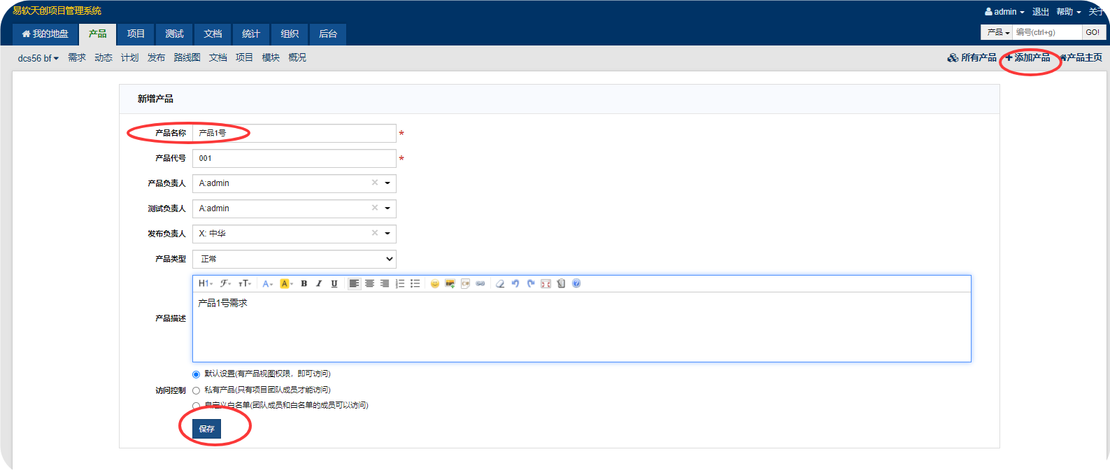The width and height of the screenshot is (1110, 475).
Task: Open 模块 submenu
Action: (x=271, y=57)
